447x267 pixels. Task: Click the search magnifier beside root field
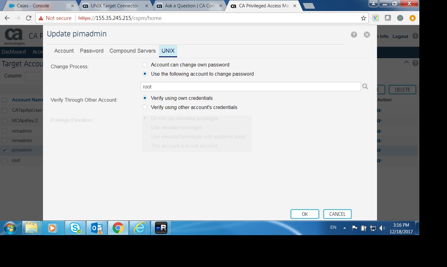coord(365,87)
